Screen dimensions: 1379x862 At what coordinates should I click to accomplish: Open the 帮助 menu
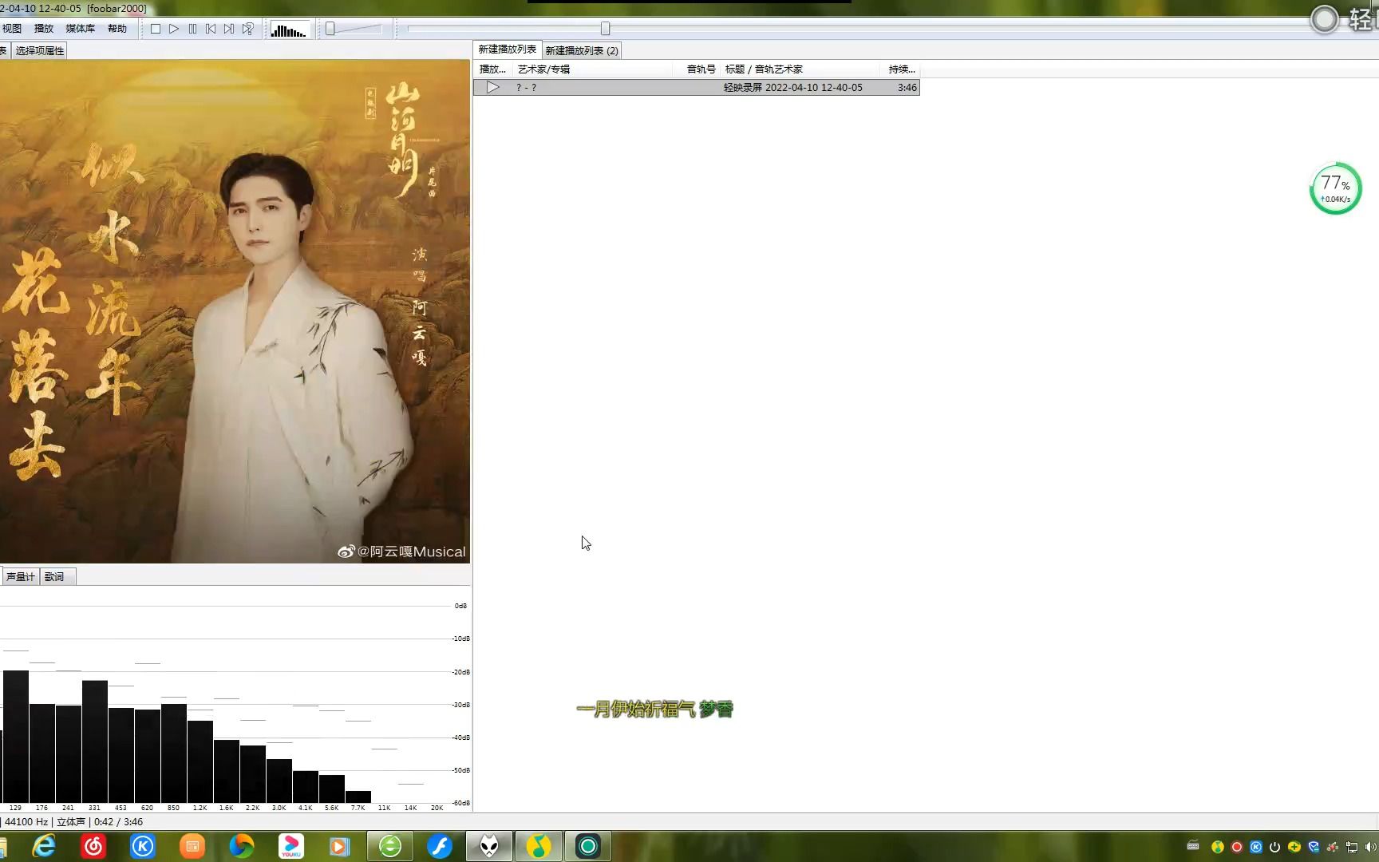[117, 29]
